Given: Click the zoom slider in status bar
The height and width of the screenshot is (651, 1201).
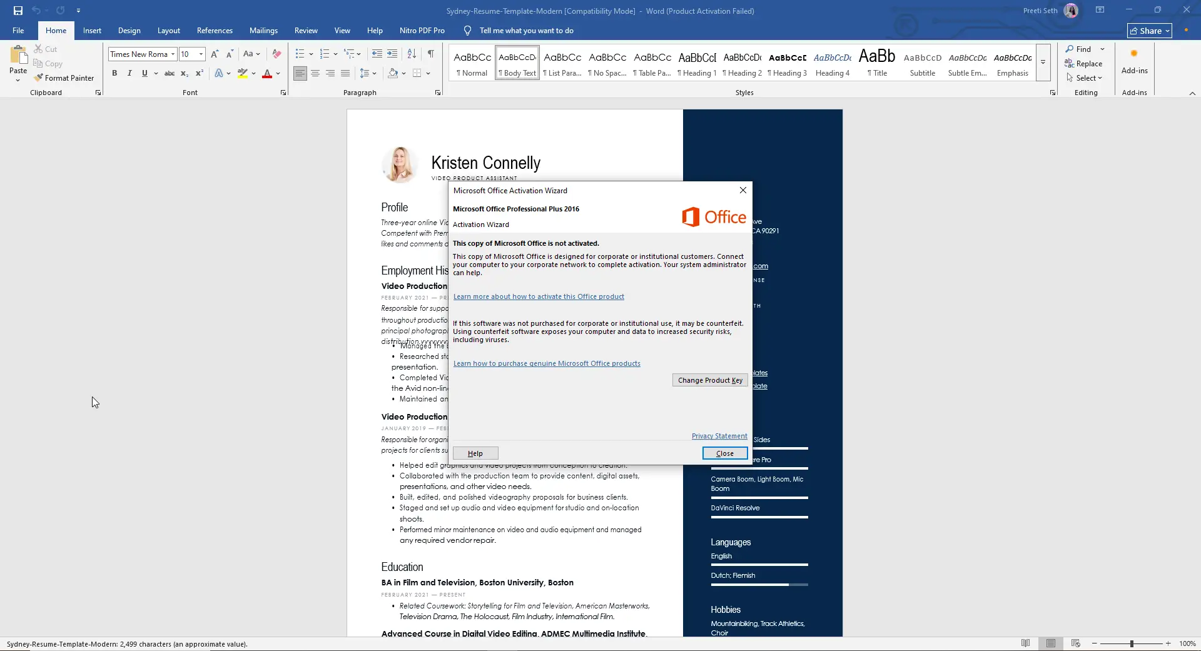Looking at the screenshot, I should [x=1131, y=643].
